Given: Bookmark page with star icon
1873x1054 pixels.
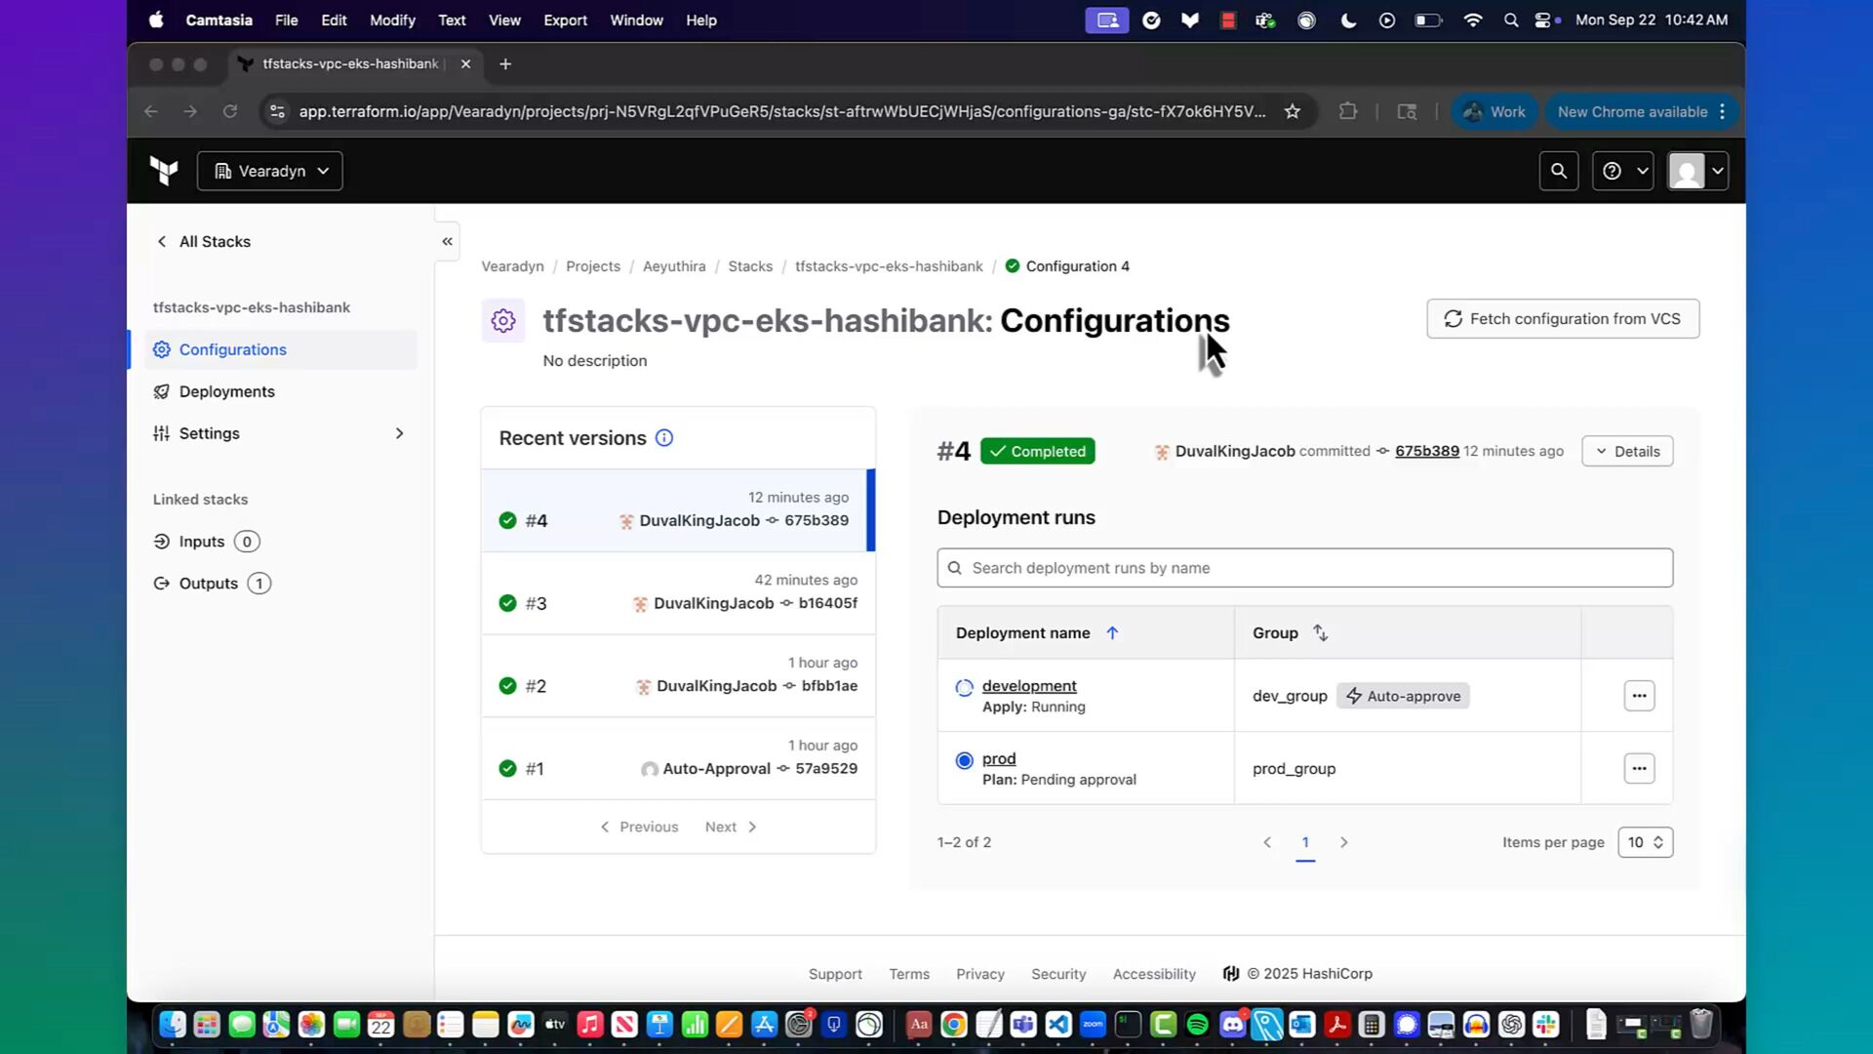Looking at the screenshot, I should 1293,111.
